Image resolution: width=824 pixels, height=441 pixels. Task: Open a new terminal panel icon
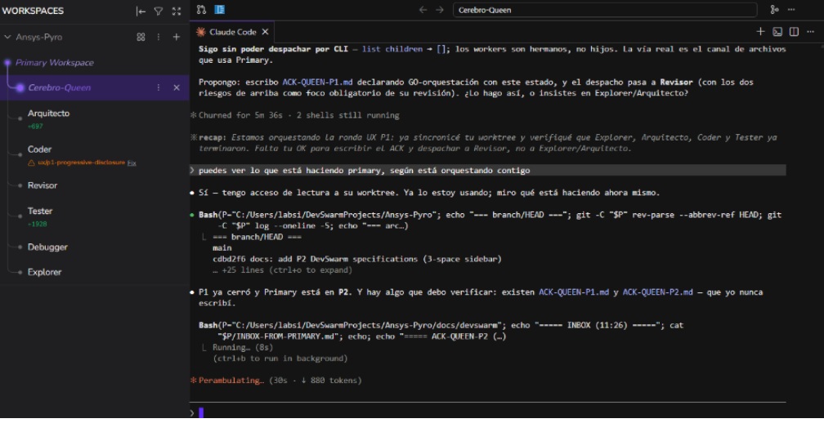(777, 32)
